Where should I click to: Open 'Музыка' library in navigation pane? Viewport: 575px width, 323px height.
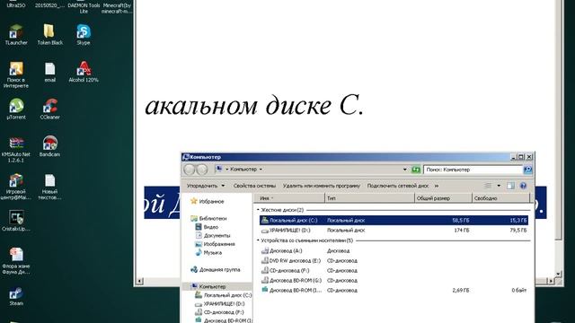208,253
